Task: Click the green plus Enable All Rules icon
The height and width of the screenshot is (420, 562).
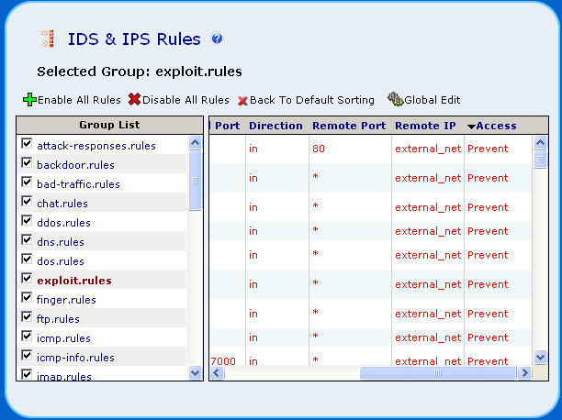Action: (29, 99)
